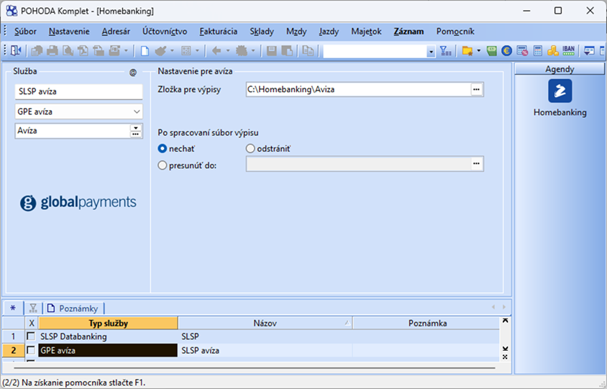This screenshot has height=389, width=607.
Task: Open the Pomocník menu
Action: tap(455, 32)
